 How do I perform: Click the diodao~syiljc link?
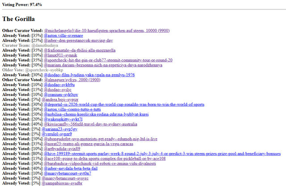[58, 90]
